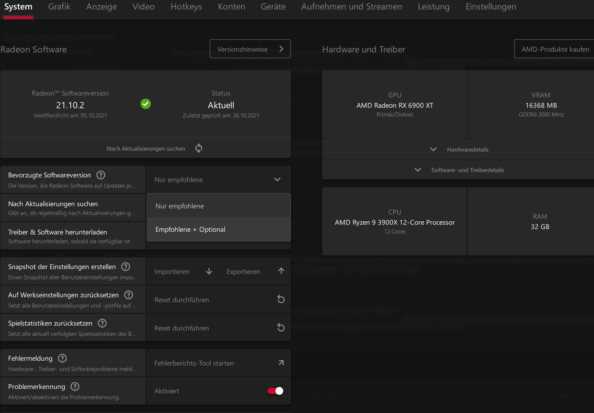
Task: Expand Hardwaredetails section
Action: [x=458, y=149]
